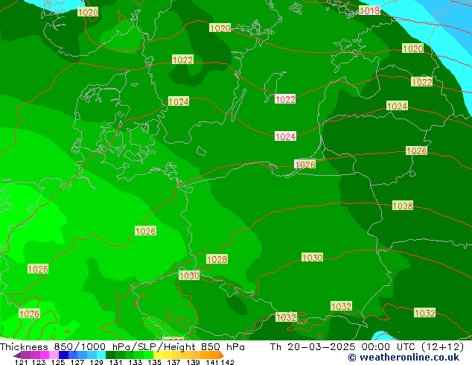Select the light pink legend swatch
Screen dimensions: 472x365
(54, 355)
